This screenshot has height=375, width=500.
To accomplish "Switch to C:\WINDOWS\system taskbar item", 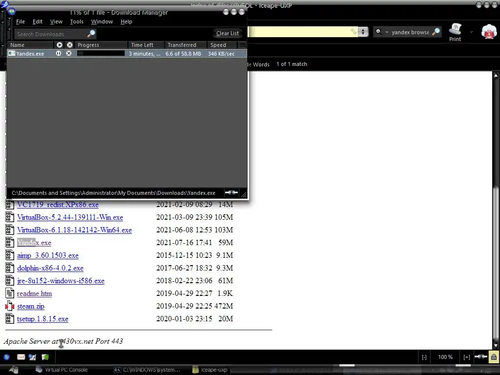I will coord(147,370).
